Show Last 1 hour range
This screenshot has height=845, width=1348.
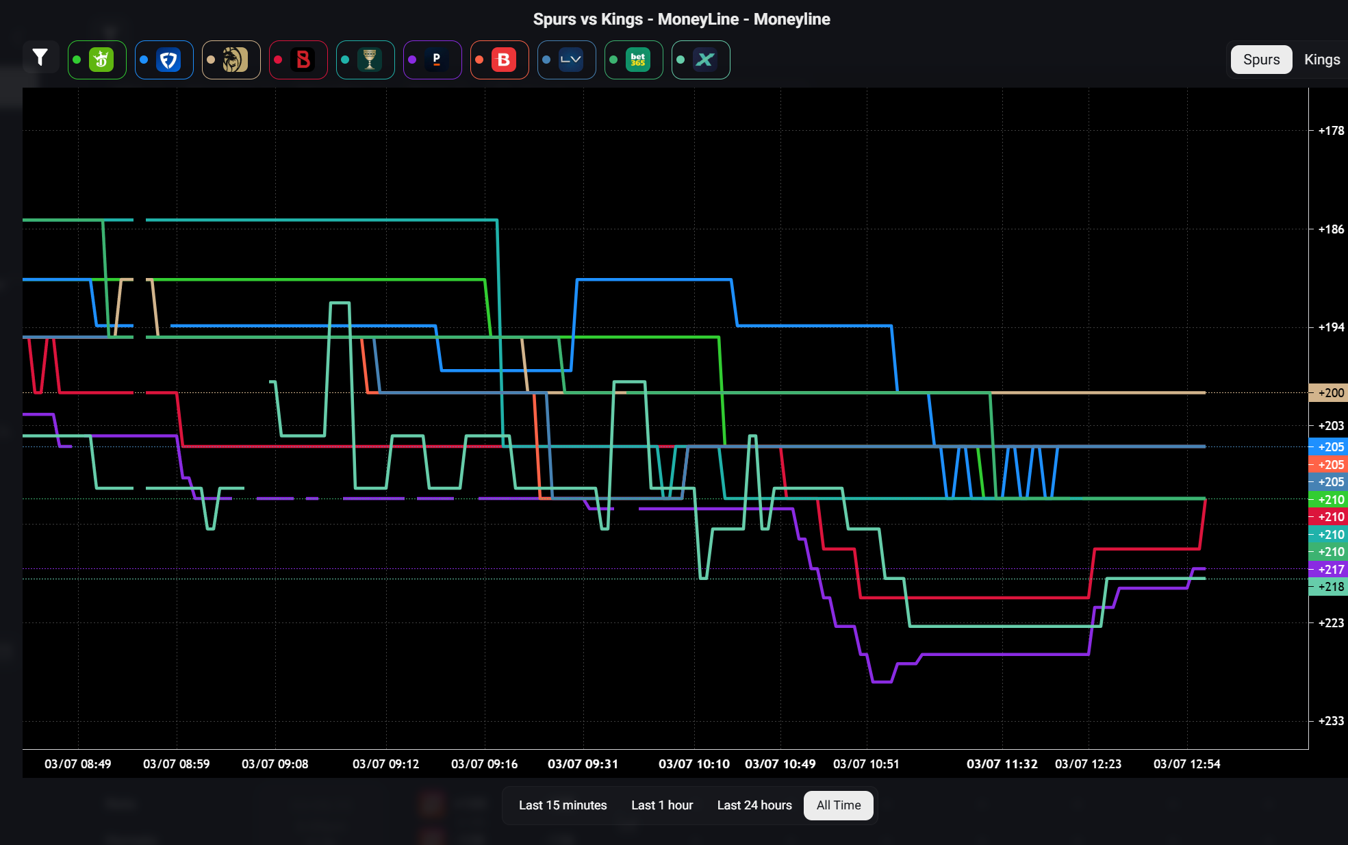[x=661, y=805]
